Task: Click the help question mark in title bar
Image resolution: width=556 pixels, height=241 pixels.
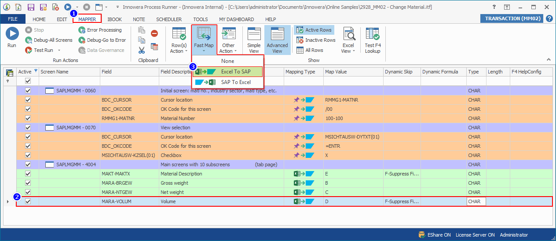Action: coord(495,7)
